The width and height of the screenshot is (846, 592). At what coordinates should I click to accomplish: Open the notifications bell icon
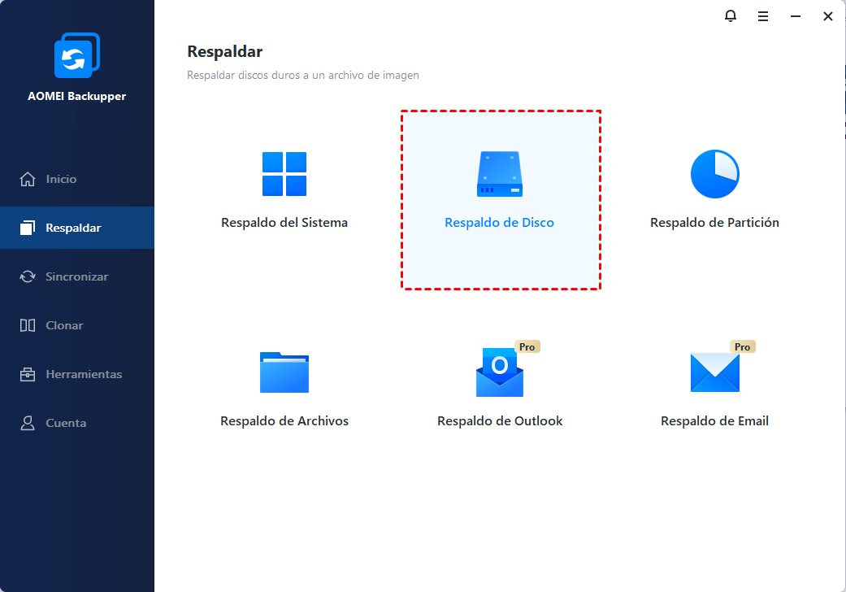[730, 16]
